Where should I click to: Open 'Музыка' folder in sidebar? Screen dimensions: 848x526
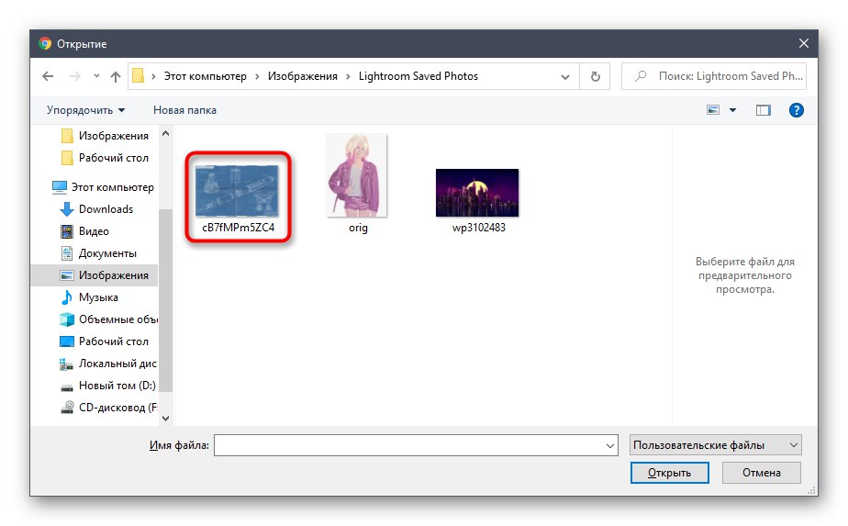[89, 297]
